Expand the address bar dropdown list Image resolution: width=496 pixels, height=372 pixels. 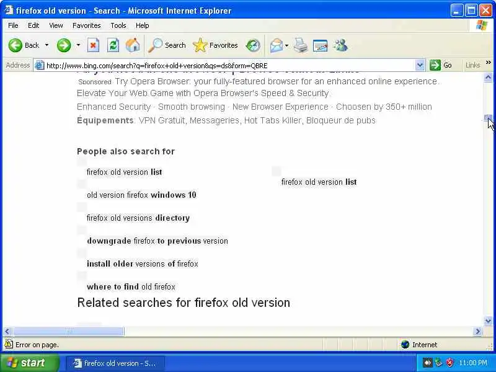420,66
